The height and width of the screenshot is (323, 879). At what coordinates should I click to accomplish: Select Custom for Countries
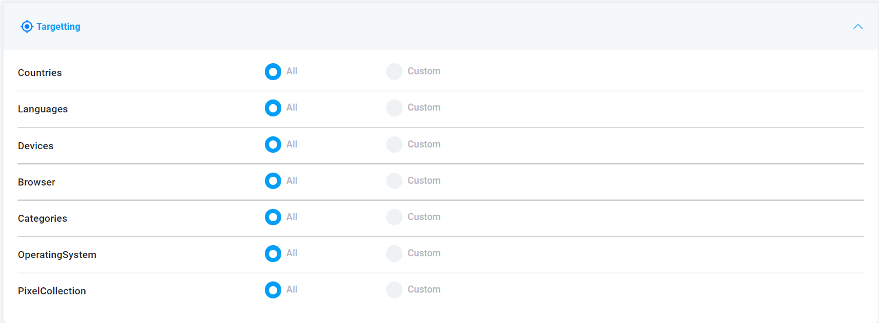point(394,71)
